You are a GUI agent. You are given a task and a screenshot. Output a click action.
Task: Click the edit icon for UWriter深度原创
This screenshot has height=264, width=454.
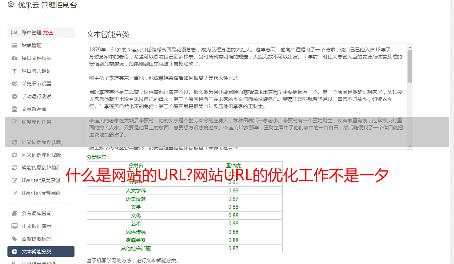point(15,180)
